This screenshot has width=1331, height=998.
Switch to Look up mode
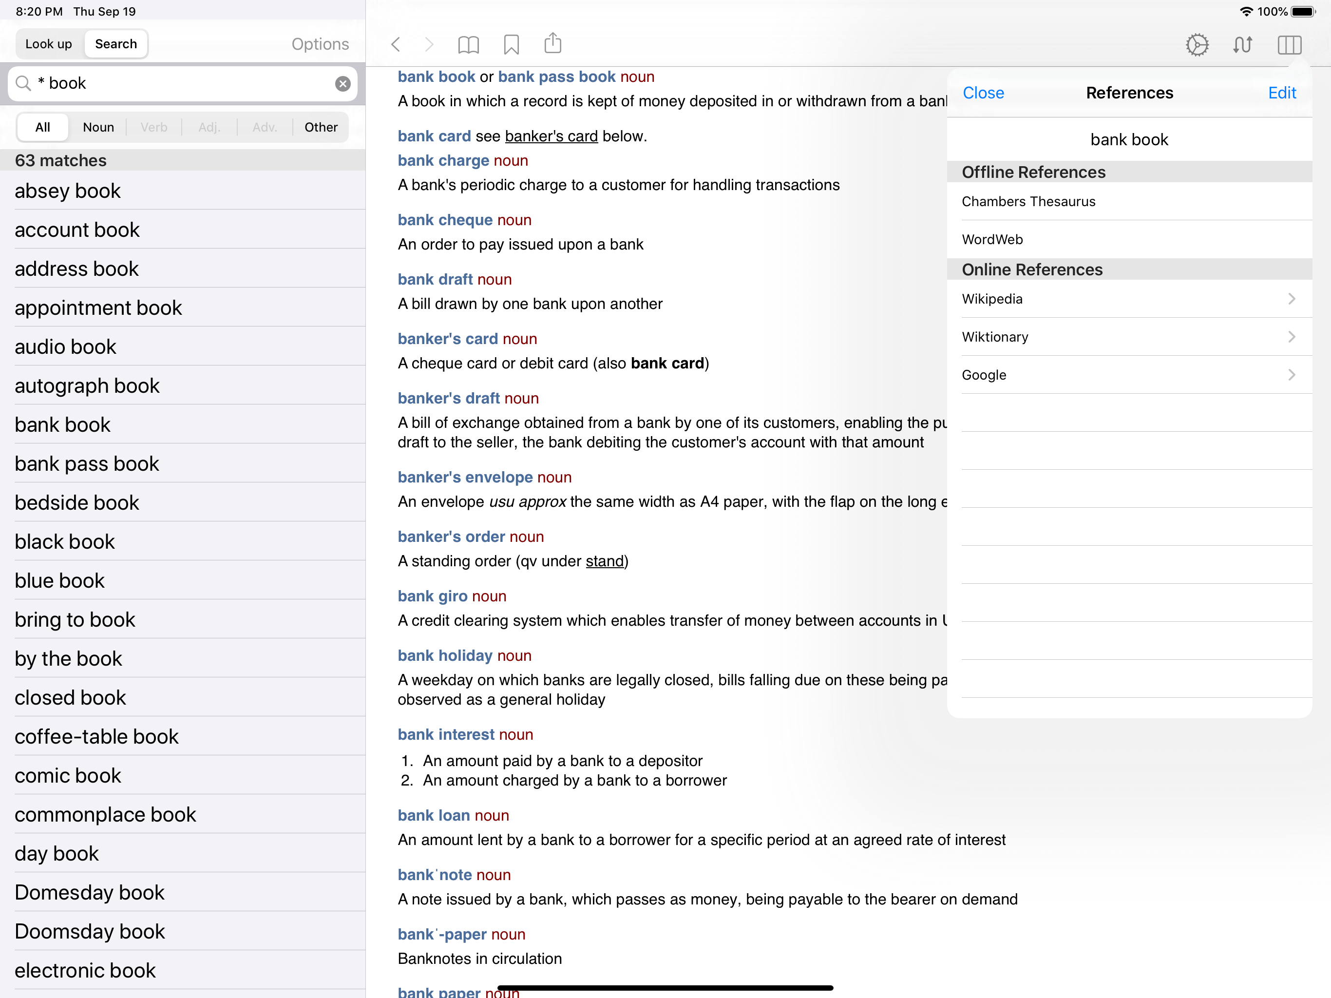click(49, 44)
